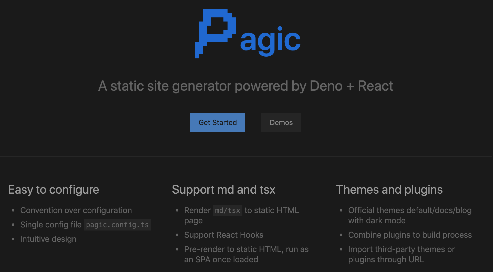Select the Easy to configure heading
The width and height of the screenshot is (493, 272).
[53, 190]
